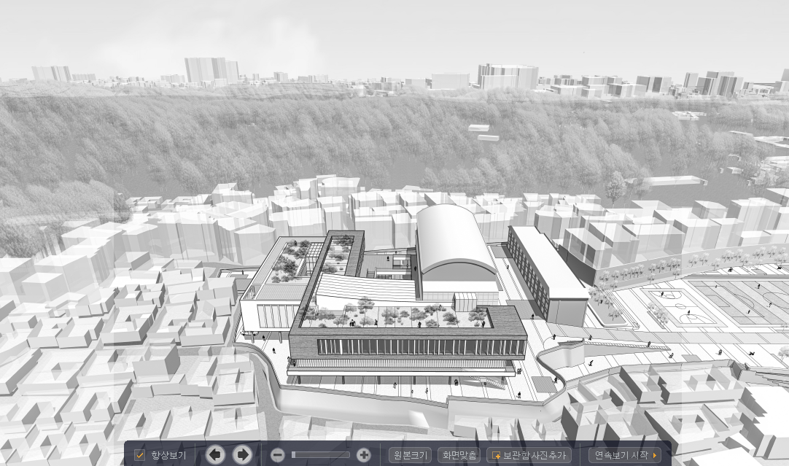This screenshot has height=466, width=789.
Task: Click the 원본크기 button
Action: 410,455
